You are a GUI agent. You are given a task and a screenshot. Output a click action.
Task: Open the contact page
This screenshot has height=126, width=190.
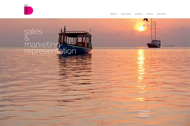(161, 14)
